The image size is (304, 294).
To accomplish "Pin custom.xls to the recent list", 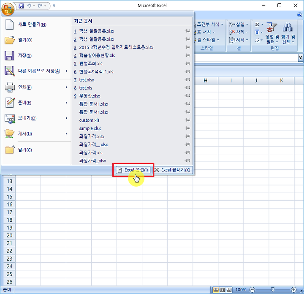I will click(187, 120).
